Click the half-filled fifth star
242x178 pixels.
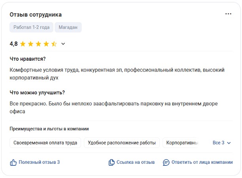point(54,44)
